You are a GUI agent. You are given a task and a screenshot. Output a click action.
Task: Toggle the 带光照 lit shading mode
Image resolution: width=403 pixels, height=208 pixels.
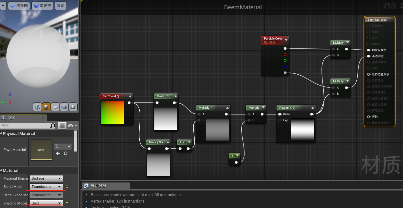[x=42, y=5]
